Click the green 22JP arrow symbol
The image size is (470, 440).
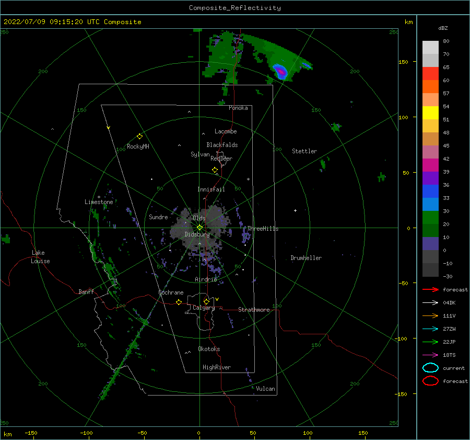click(x=430, y=342)
